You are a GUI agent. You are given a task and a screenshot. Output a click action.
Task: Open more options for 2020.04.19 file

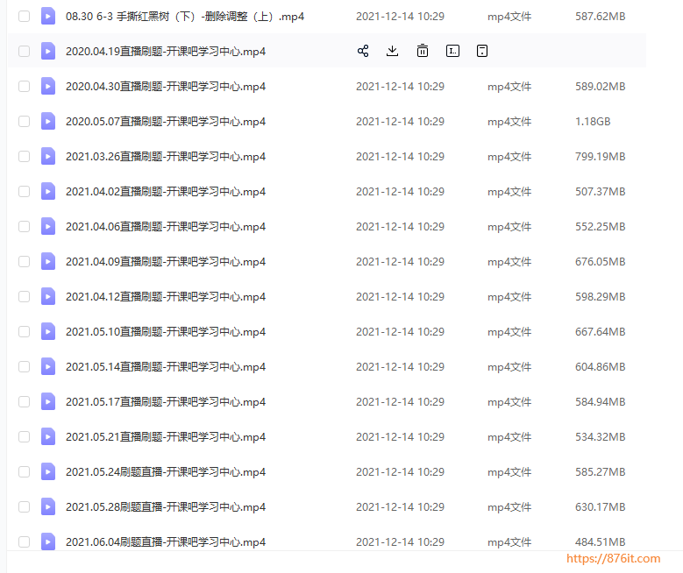point(482,51)
